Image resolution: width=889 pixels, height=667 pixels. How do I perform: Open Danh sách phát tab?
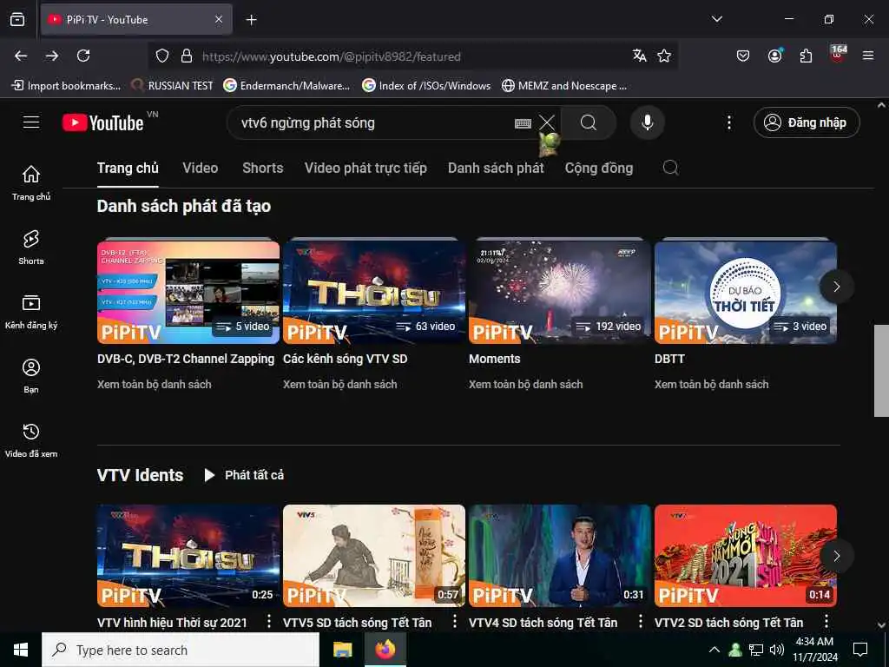(x=496, y=168)
